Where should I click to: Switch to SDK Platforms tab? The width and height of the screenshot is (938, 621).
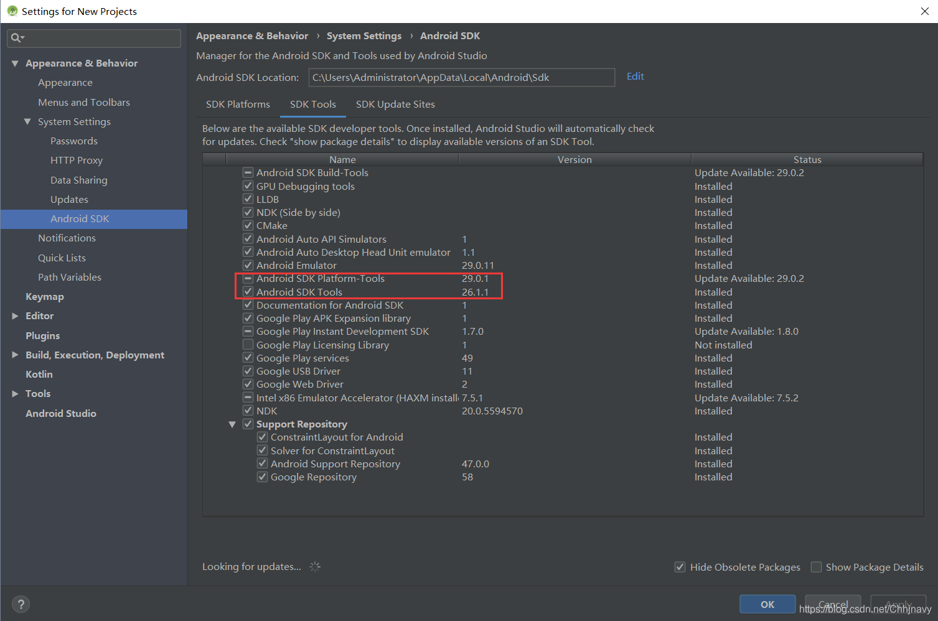coord(238,104)
